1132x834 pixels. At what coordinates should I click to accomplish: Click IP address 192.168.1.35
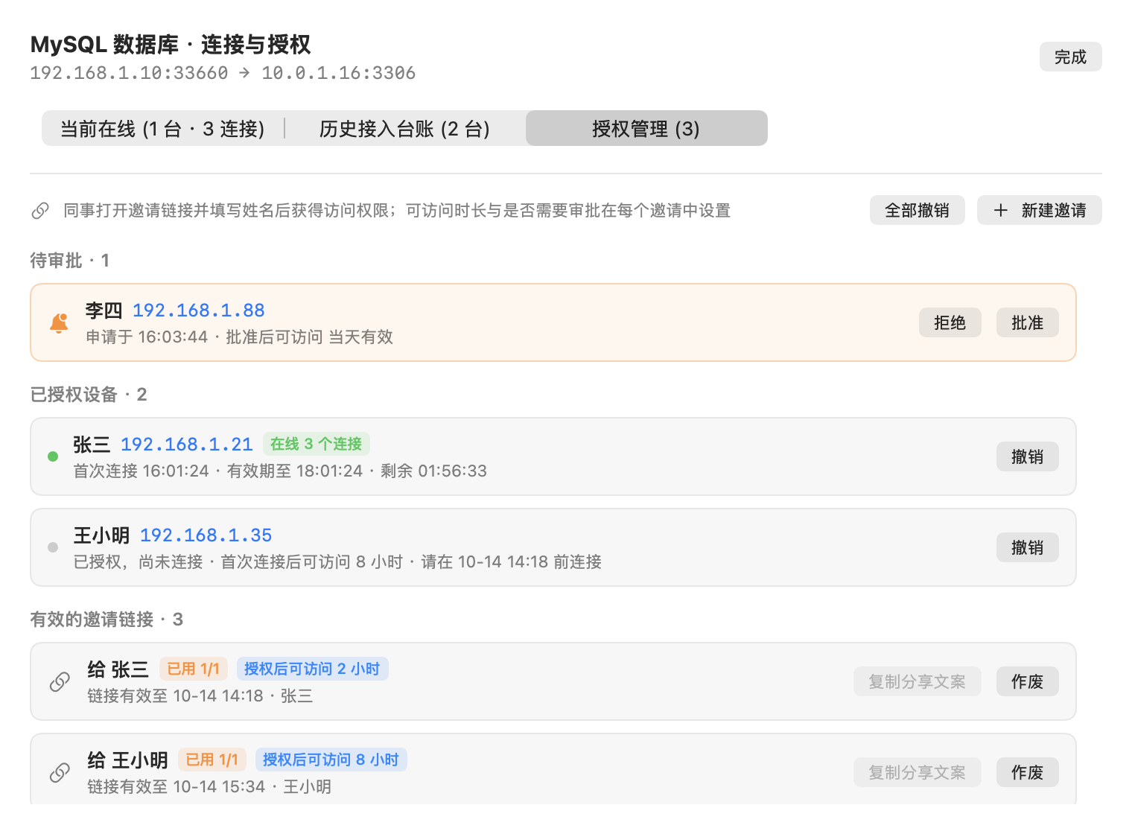(206, 535)
